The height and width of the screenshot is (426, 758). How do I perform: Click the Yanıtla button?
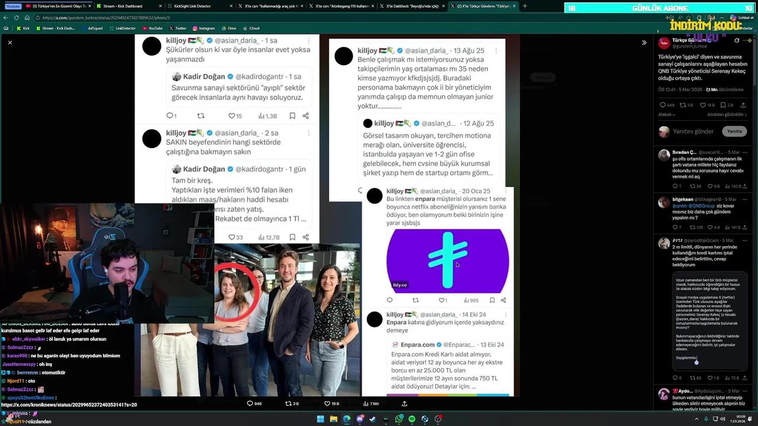pyautogui.click(x=734, y=131)
